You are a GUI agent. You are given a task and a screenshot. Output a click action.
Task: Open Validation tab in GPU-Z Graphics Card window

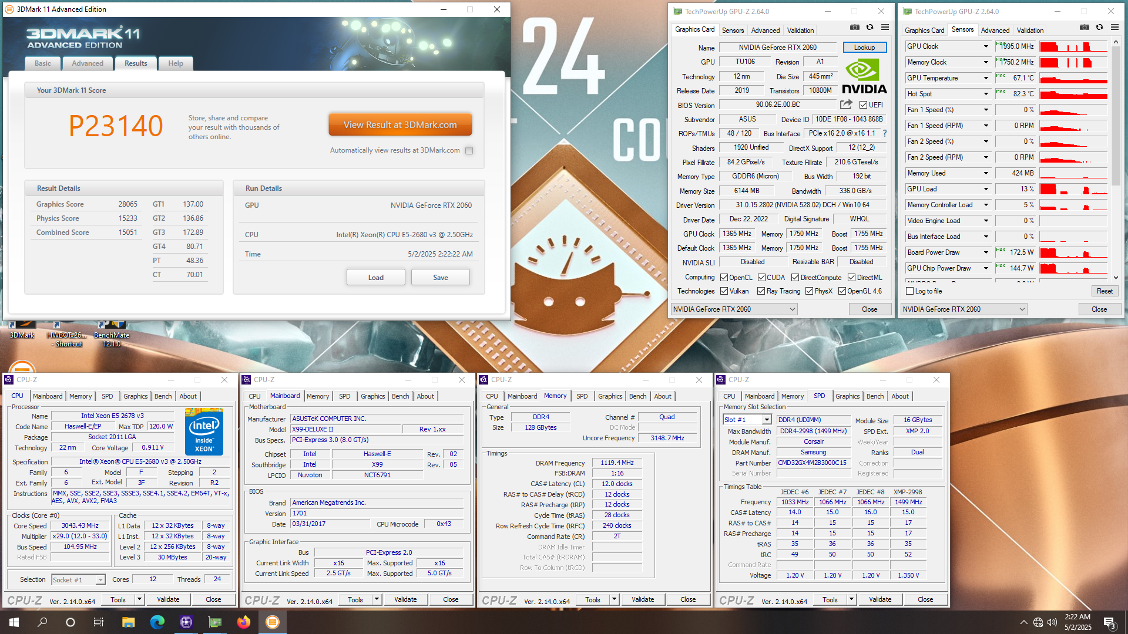(x=800, y=31)
